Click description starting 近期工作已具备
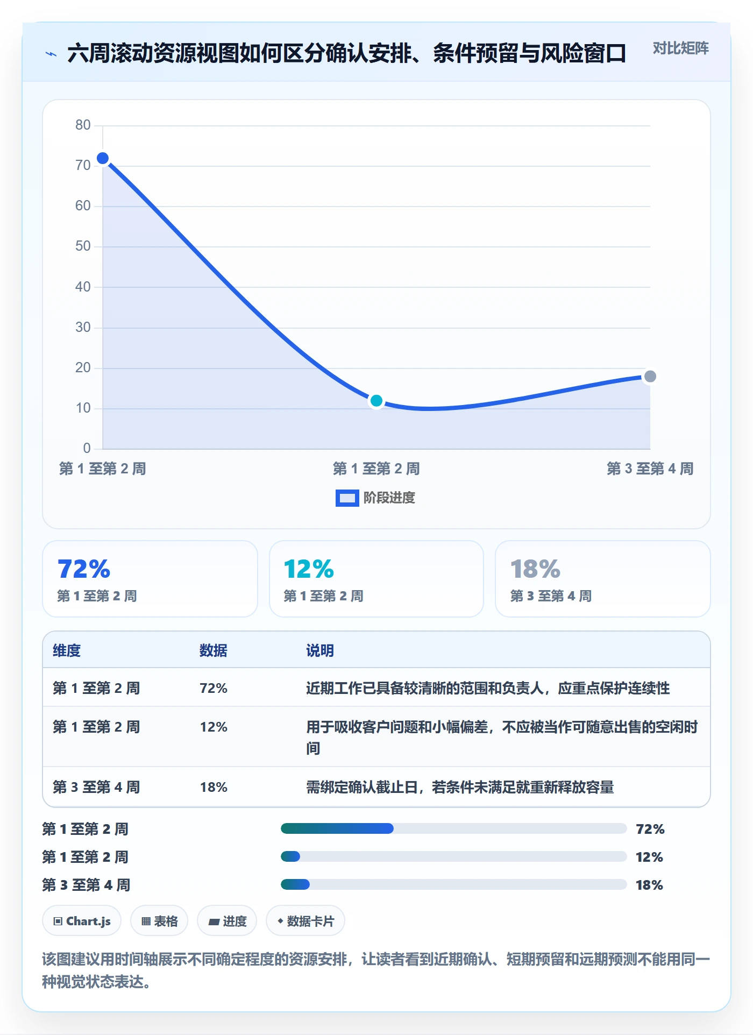Screen dimensions: 753x1035 click(488, 688)
